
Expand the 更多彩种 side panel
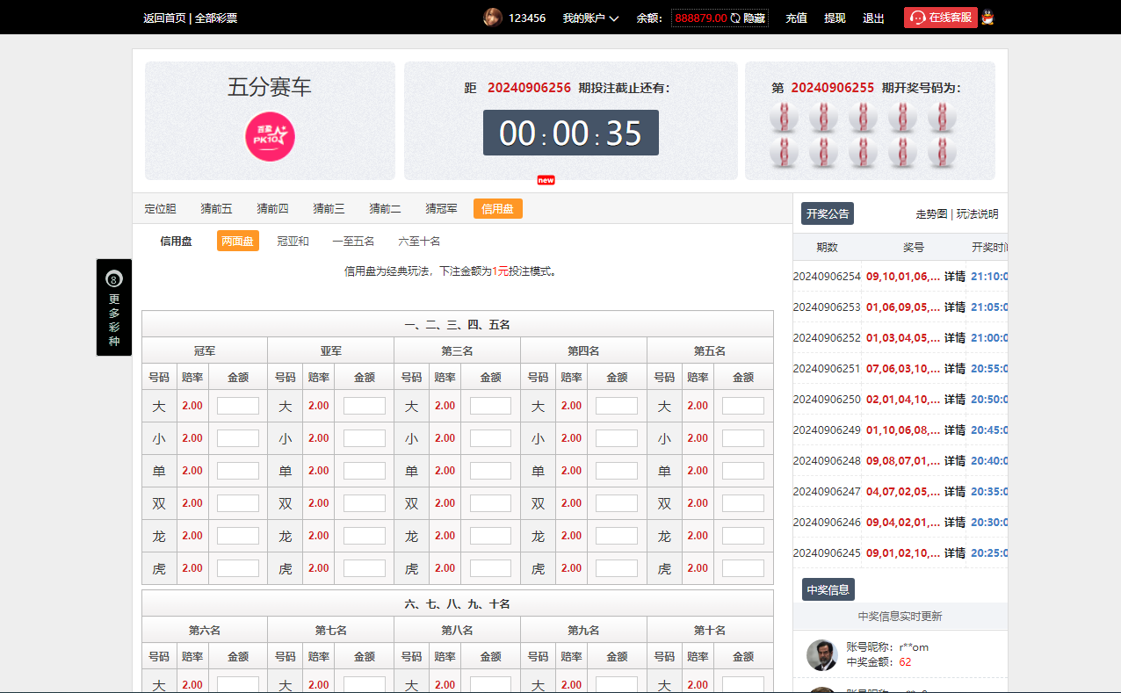pos(114,319)
